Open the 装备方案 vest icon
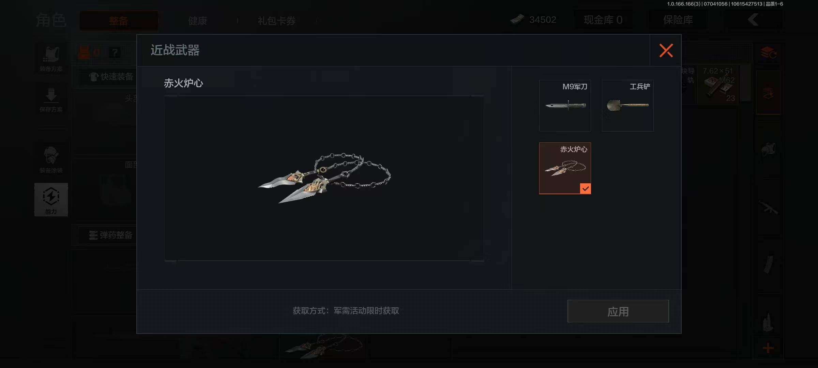 [51, 59]
